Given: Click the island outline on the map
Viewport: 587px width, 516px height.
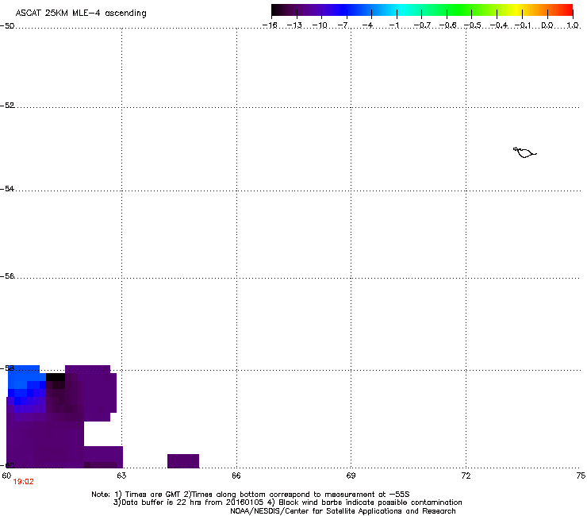Looking at the screenshot, I should pyautogui.click(x=524, y=152).
